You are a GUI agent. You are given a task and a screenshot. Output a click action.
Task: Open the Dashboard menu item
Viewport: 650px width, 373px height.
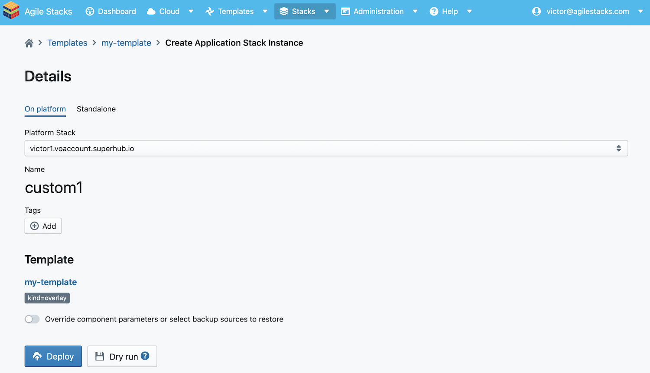click(x=111, y=11)
